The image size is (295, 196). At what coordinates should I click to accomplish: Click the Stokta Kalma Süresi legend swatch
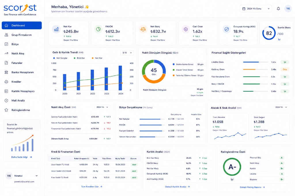[x=173, y=64]
